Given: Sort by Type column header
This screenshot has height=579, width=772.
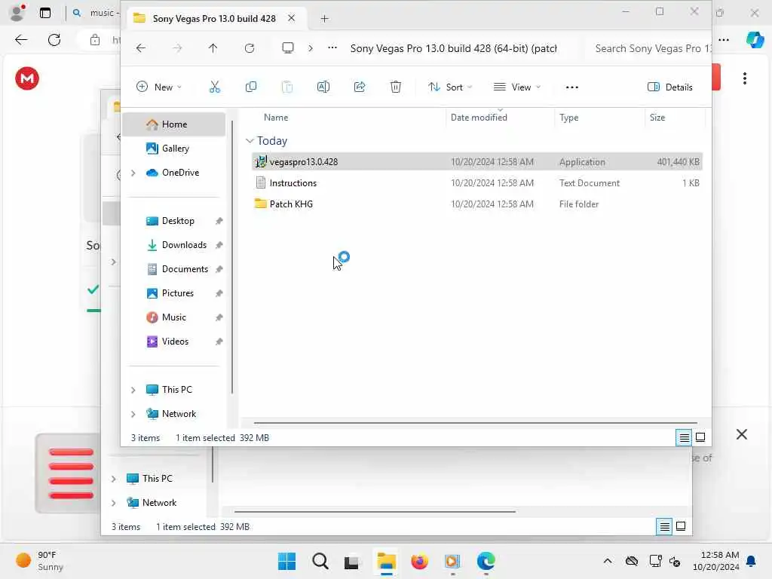Looking at the screenshot, I should (x=568, y=118).
